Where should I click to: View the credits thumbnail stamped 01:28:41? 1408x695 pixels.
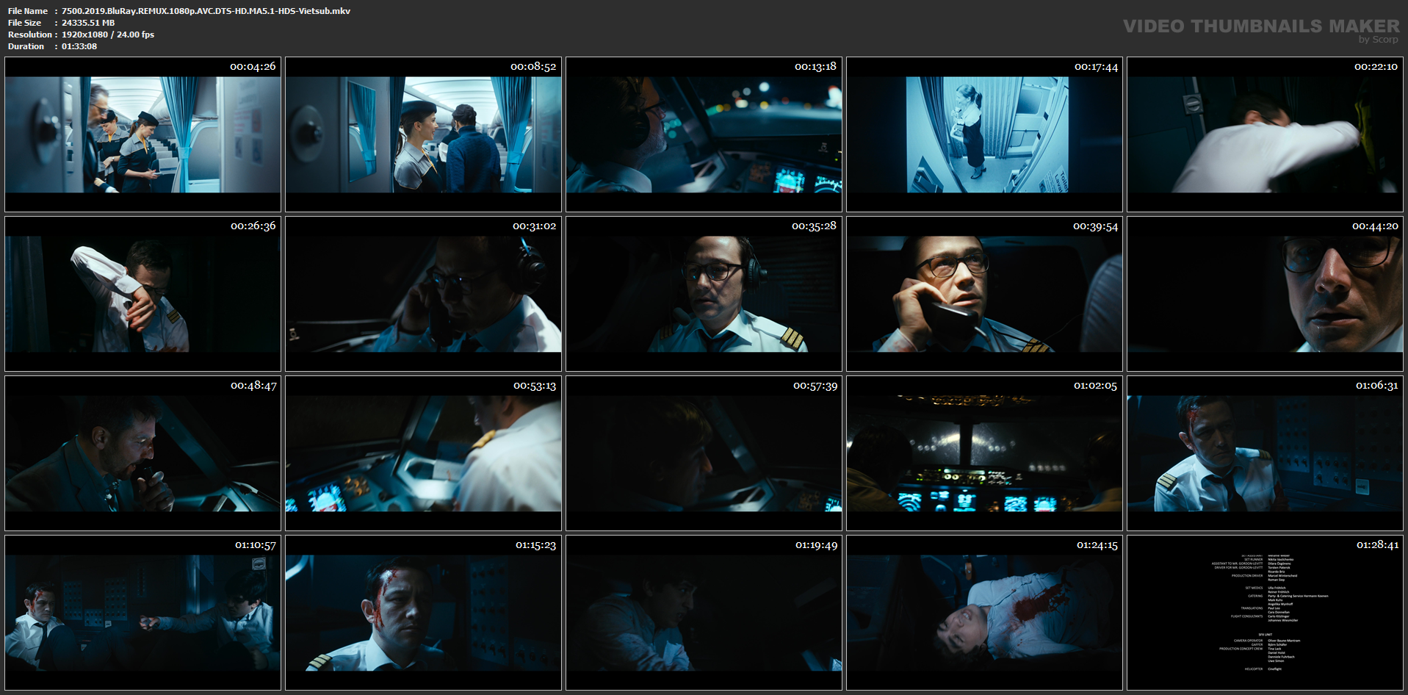click(x=1265, y=613)
